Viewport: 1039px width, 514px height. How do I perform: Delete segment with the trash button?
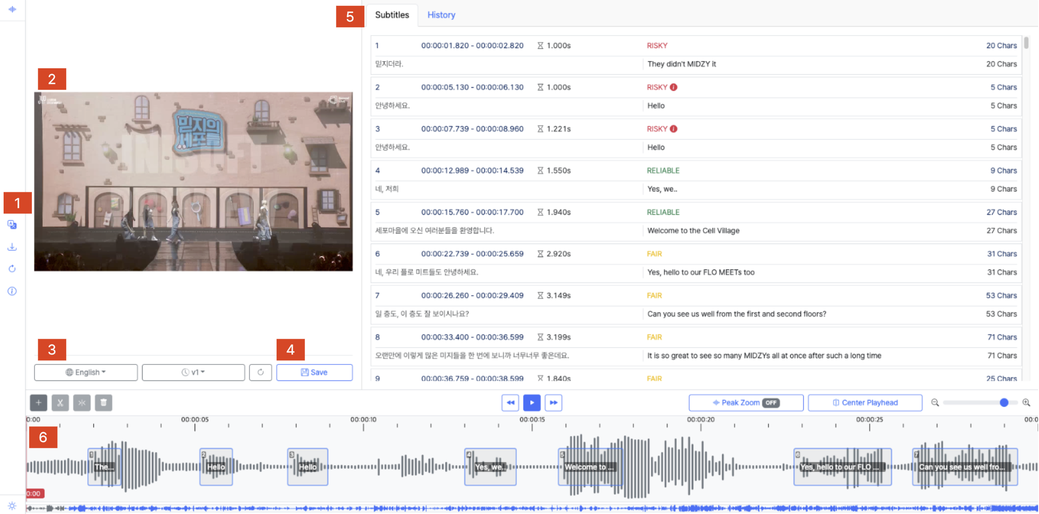103,403
